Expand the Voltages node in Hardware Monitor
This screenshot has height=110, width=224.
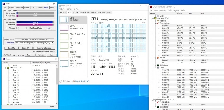(155, 21)
